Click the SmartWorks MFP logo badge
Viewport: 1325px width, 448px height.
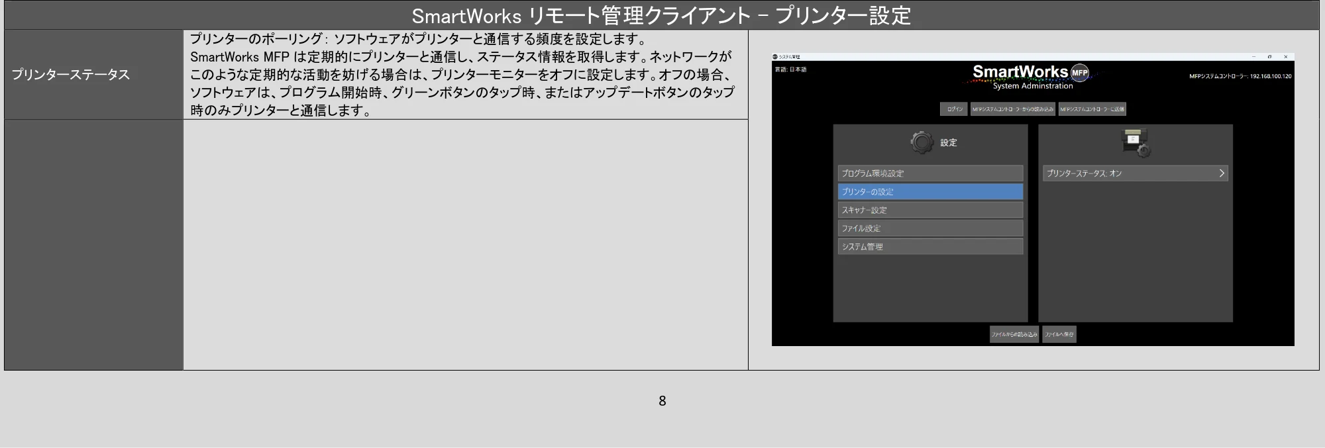[x=1080, y=73]
